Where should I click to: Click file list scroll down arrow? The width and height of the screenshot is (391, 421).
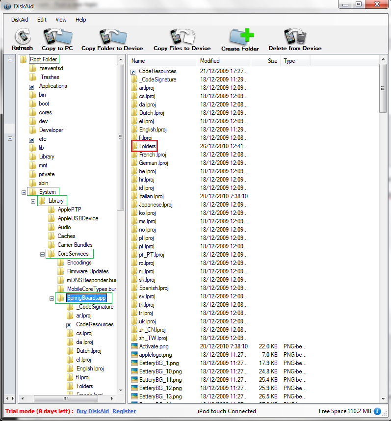(x=383, y=399)
